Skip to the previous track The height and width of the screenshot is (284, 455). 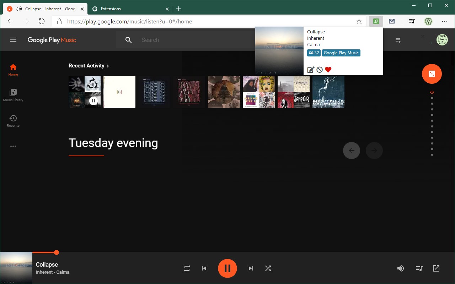coord(204,268)
